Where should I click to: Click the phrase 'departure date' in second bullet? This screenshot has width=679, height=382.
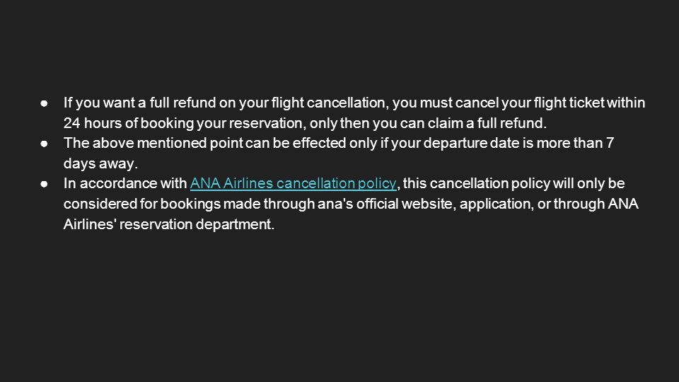471,144
